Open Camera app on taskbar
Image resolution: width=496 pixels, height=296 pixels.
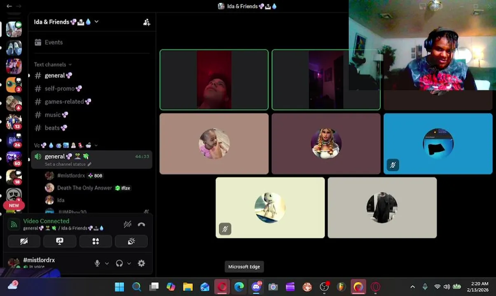273,287
